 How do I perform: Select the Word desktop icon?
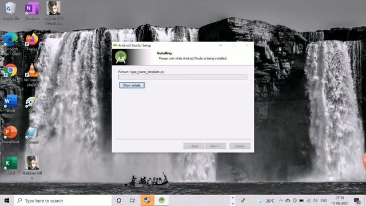pyautogui.click(x=10, y=104)
